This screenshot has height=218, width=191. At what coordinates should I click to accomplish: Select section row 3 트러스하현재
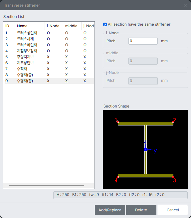pos(49,45)
